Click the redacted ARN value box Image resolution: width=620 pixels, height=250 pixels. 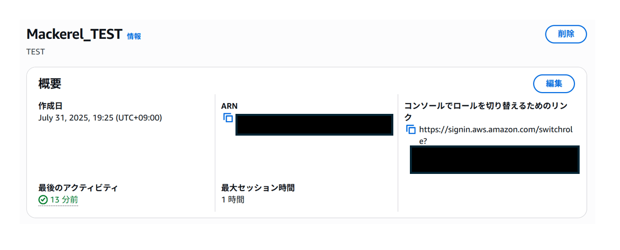pos(314,125)
